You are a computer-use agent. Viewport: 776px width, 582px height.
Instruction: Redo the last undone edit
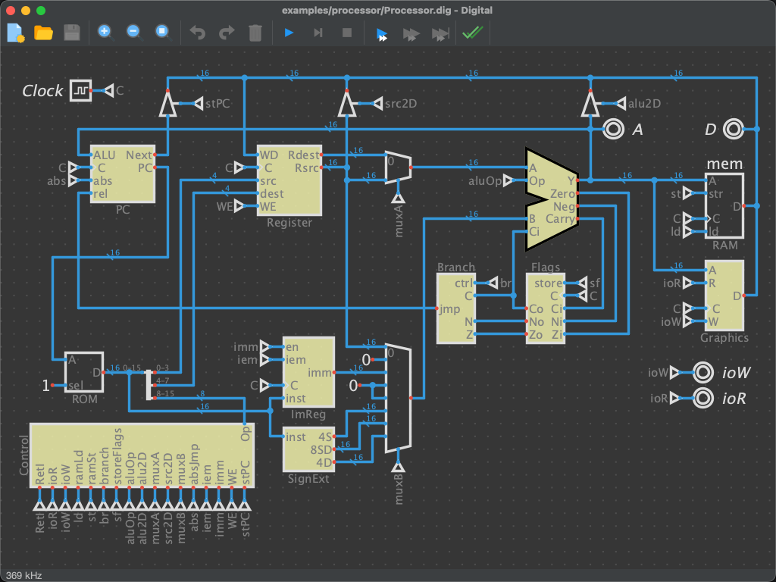(227, 33)
